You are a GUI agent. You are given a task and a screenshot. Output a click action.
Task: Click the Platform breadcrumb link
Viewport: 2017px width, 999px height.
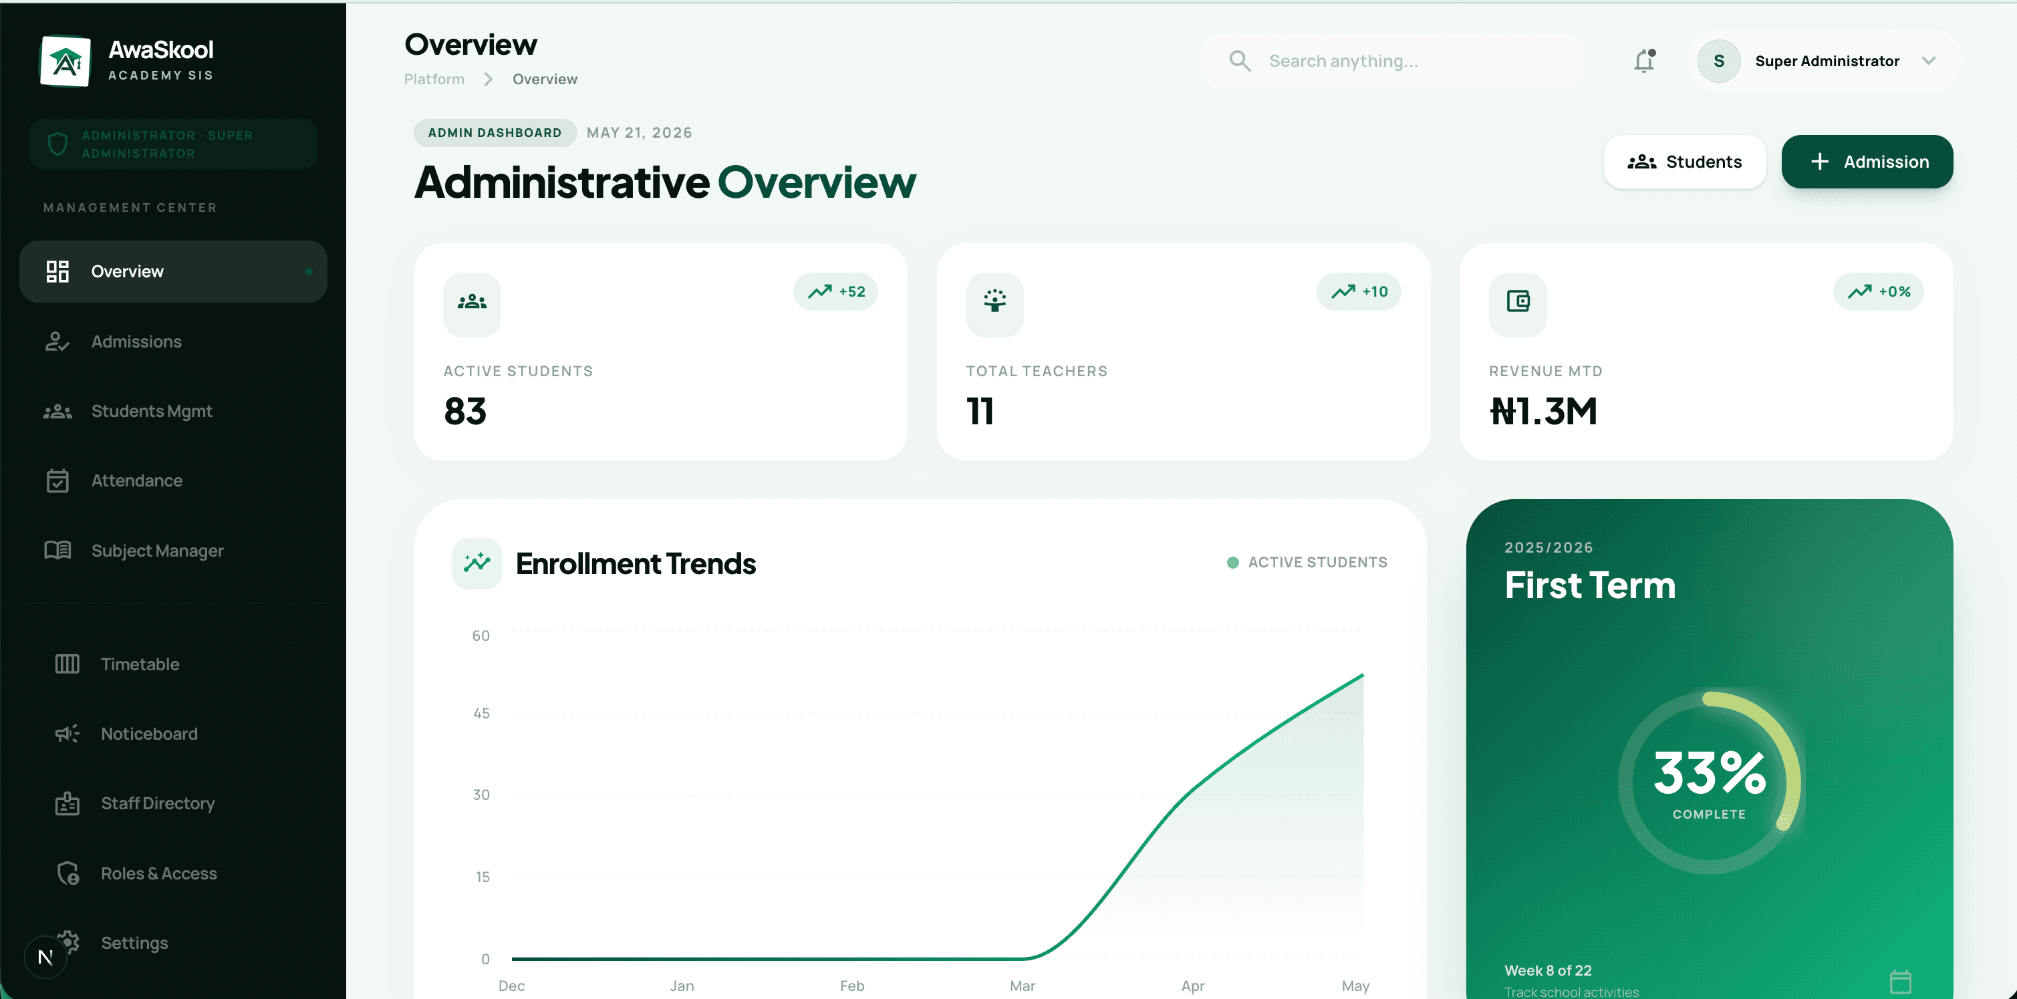tap(434, 79)
